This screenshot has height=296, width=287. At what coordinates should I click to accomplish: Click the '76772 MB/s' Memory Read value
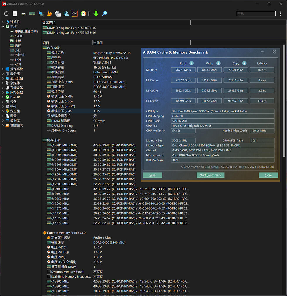click(x=183, y=70)
